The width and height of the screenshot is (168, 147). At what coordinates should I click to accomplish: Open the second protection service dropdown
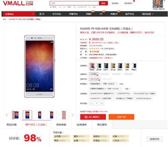[x=106, y=89]
